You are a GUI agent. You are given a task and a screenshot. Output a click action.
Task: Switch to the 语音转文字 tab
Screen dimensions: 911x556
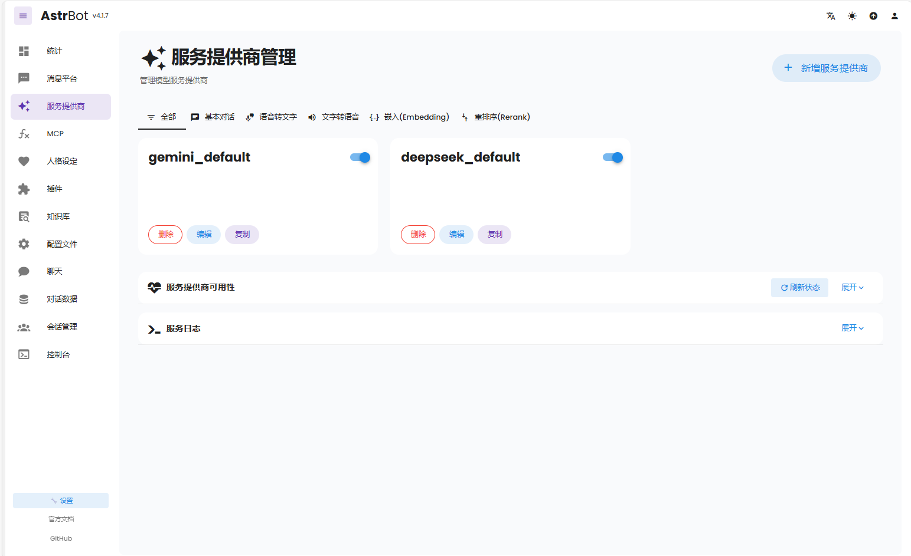pos(271,117)
